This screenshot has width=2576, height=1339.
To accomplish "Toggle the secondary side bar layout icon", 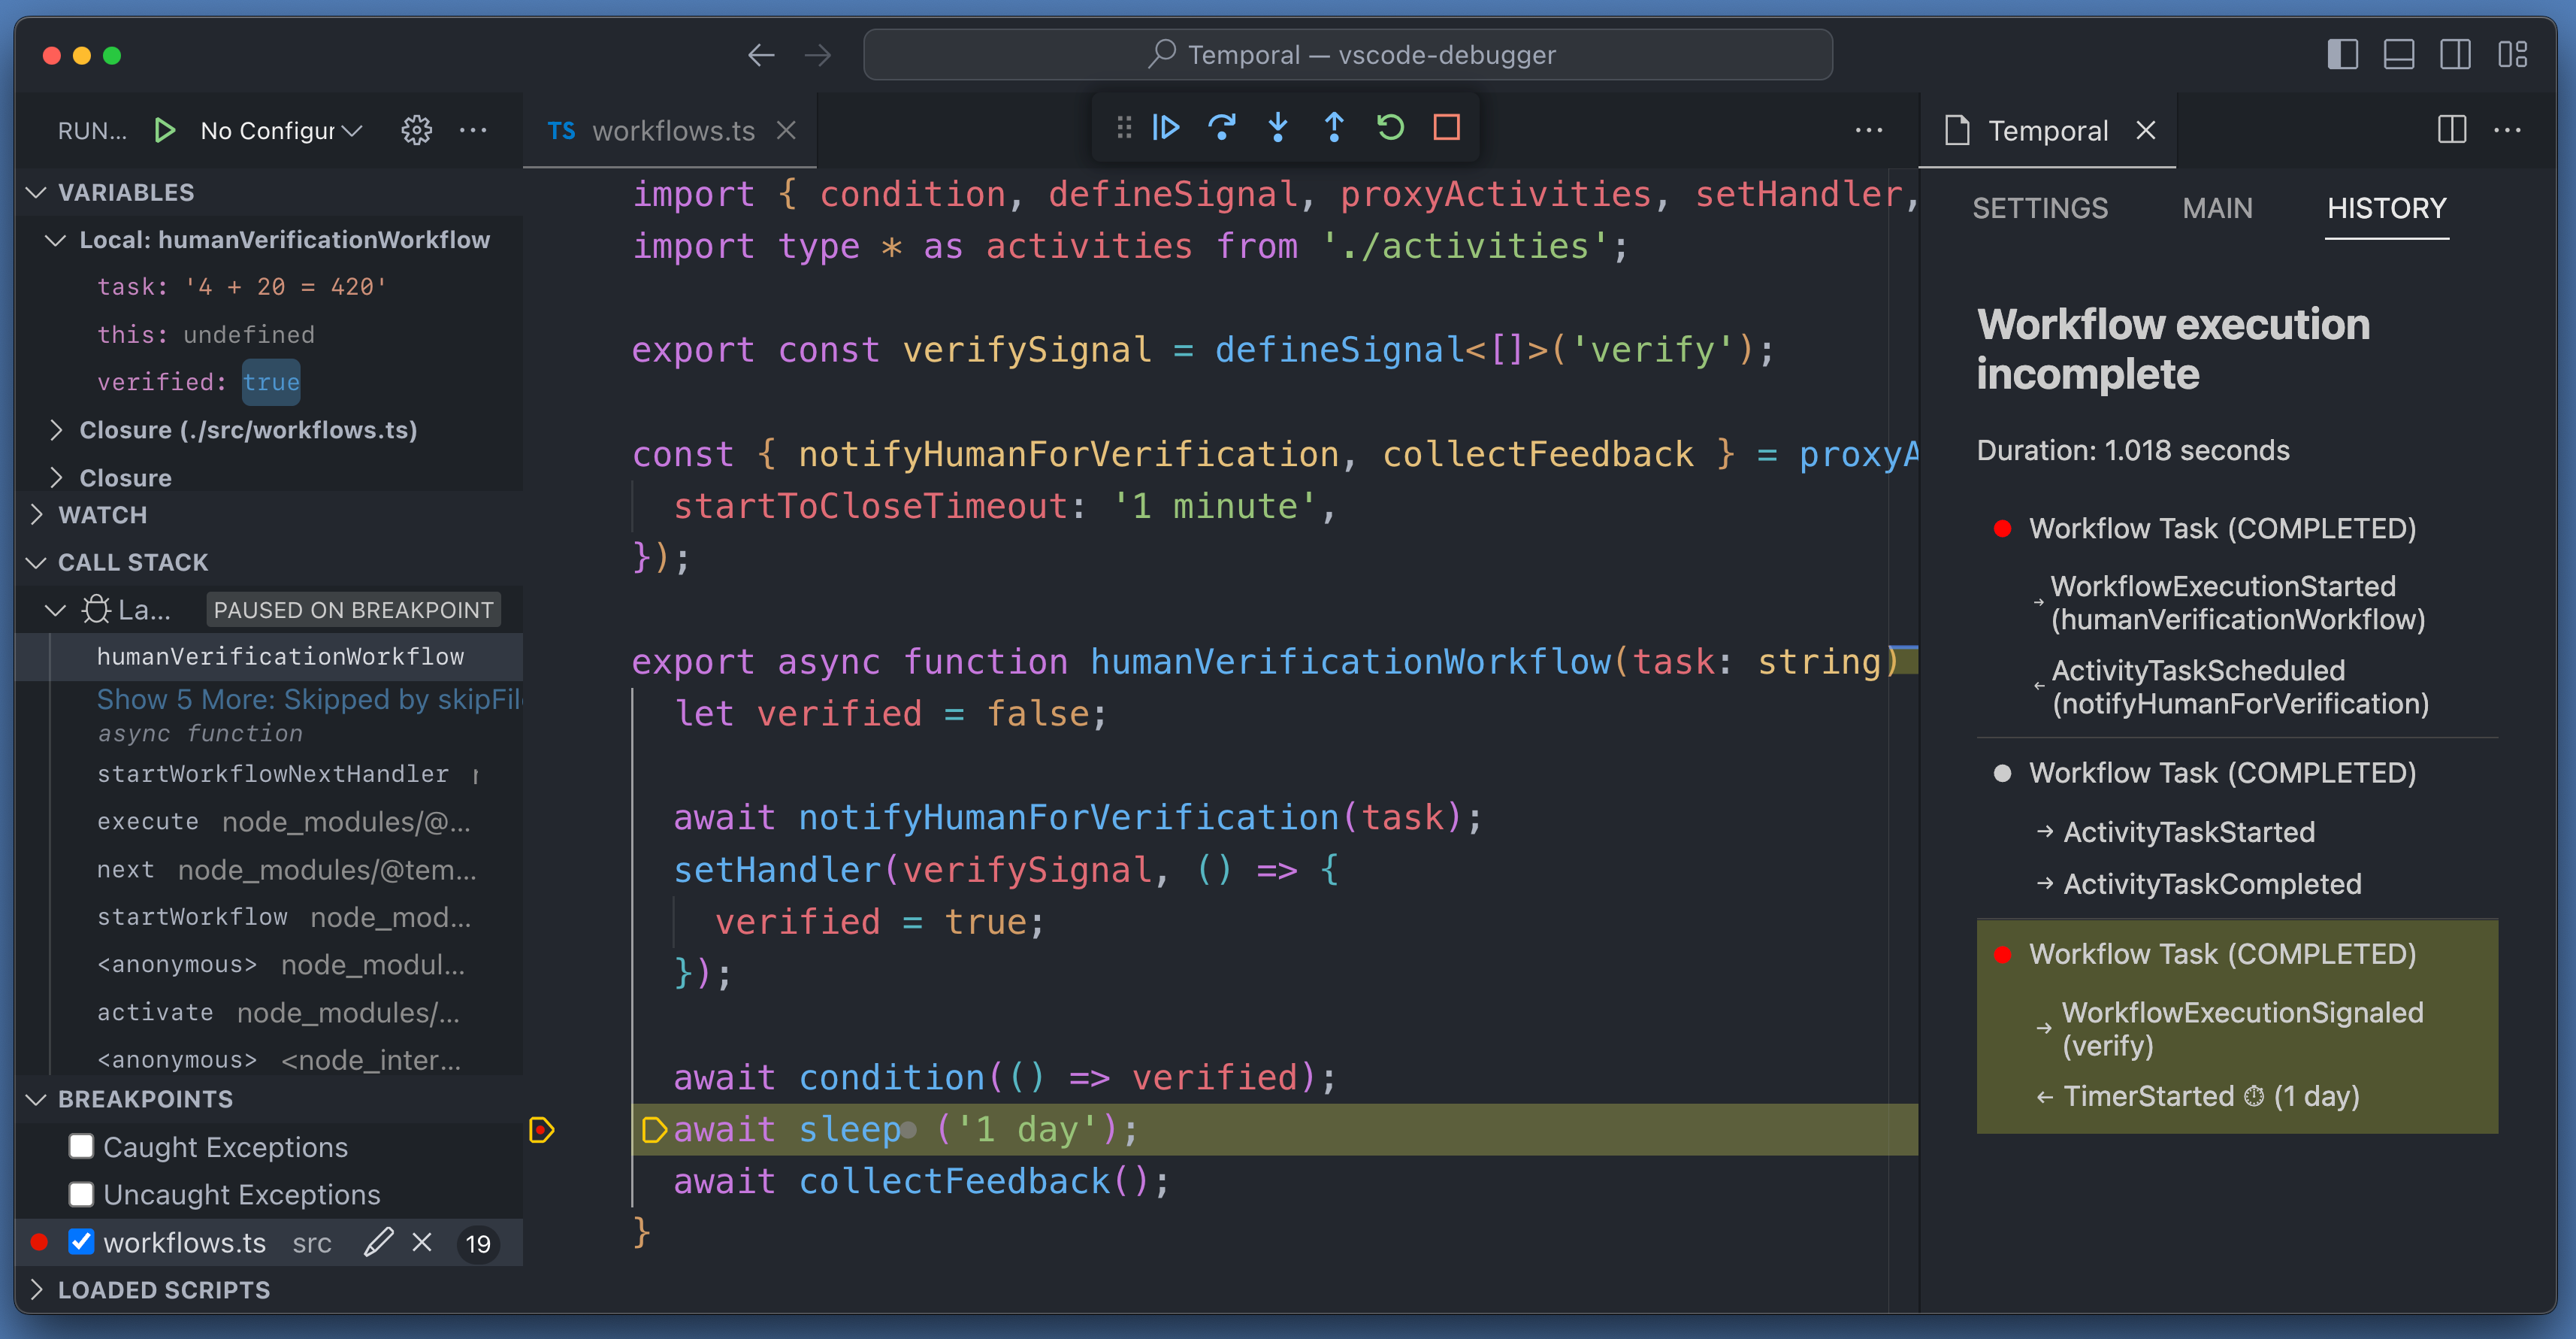I will pyautogui.click(x=2455, y=54).
